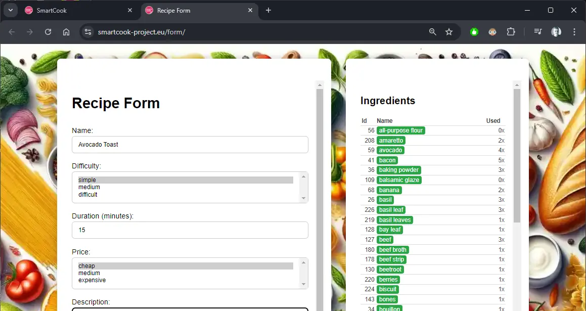Select simple difficulty option
Screen dimensions: 586x311
(x=186, y=180)
